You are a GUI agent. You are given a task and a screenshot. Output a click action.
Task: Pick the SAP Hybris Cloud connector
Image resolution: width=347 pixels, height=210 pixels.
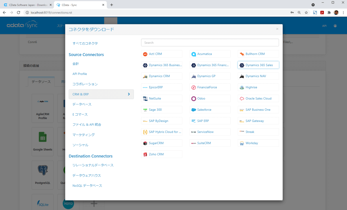point(162,132)
